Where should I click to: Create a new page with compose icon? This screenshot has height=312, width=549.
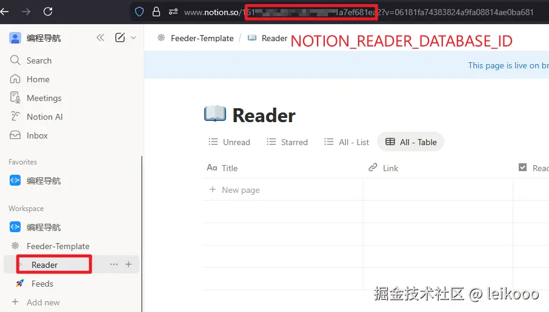[120, 37]
